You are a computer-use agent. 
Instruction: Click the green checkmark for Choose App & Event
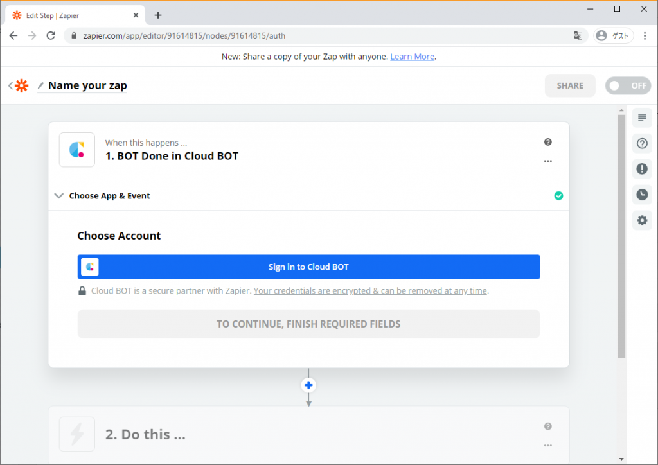pos(558,196)
